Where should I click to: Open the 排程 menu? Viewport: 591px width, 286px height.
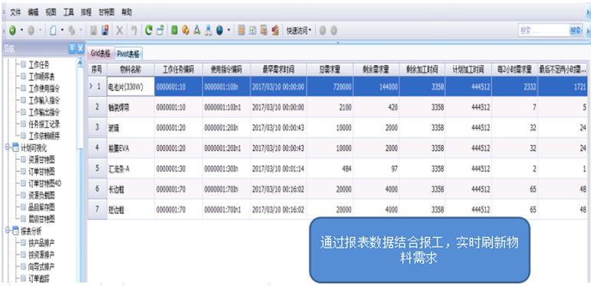click(86, 12)
